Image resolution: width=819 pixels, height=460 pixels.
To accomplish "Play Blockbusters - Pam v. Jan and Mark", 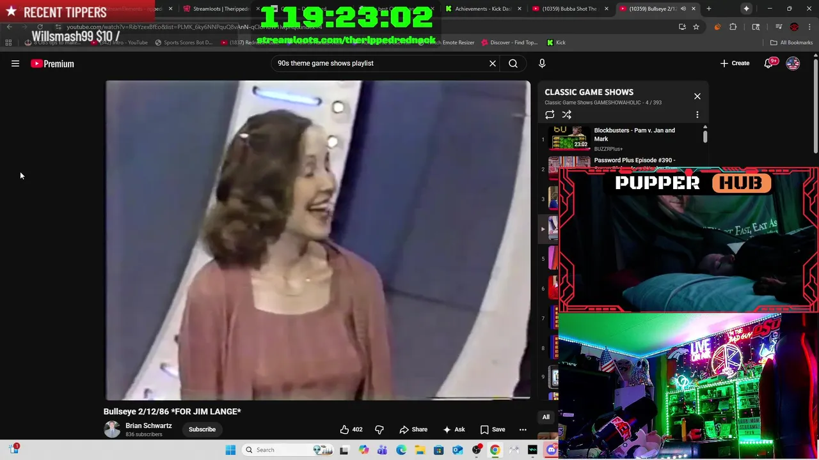I will 624,139.
